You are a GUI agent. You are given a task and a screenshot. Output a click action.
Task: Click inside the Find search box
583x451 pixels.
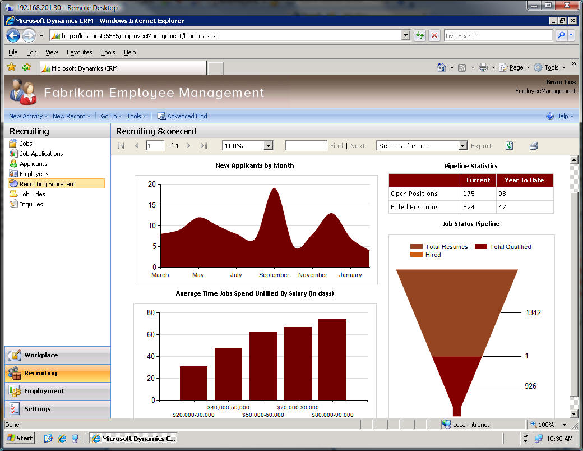click(306, 146)
